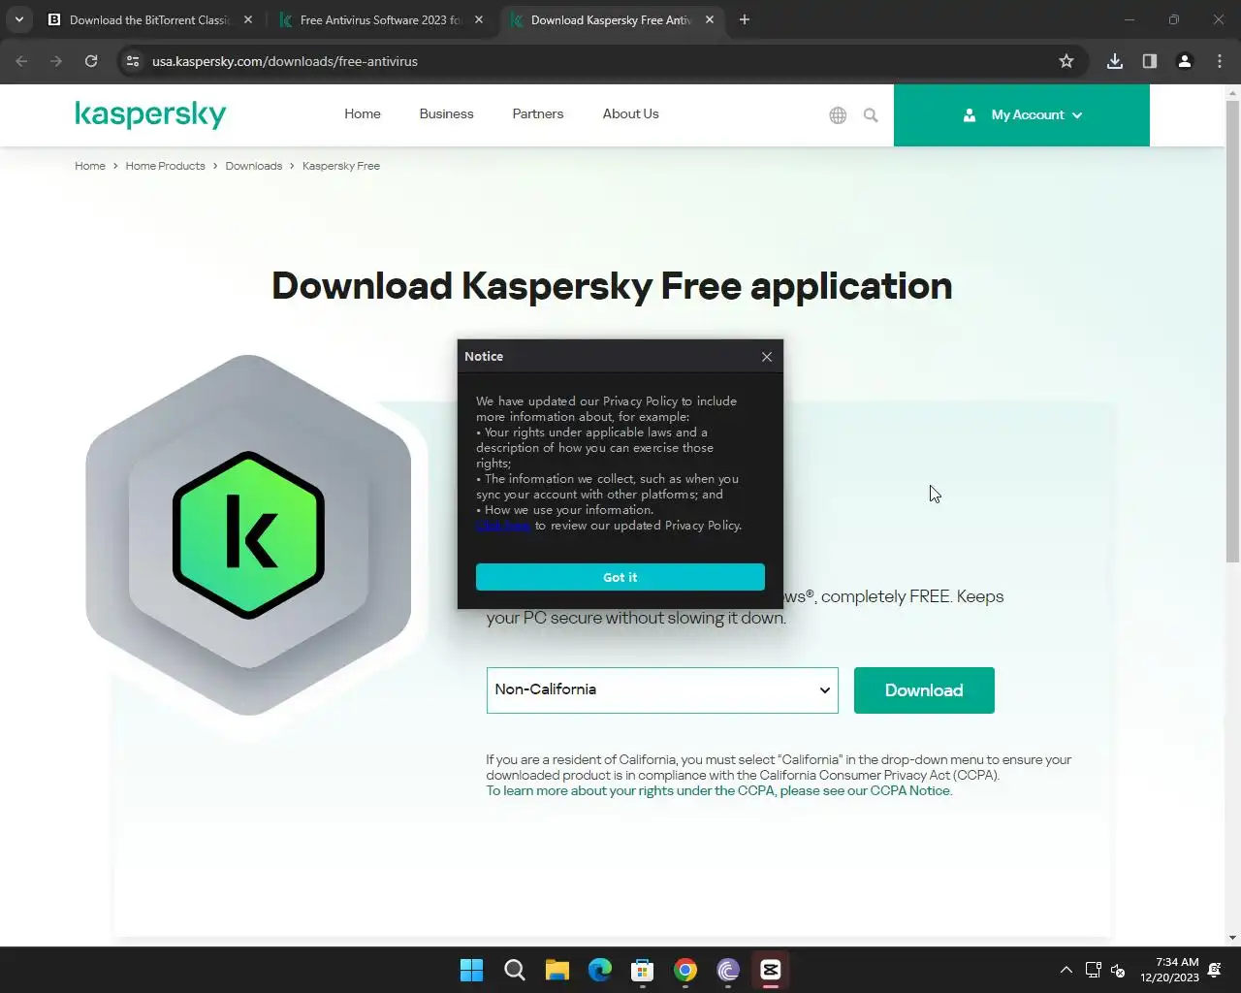Image resolution: width=1241 pixels, height=993 pixels.
Task: Close the Download Kaspersky Free Antivirus tab
Action: 710,19
